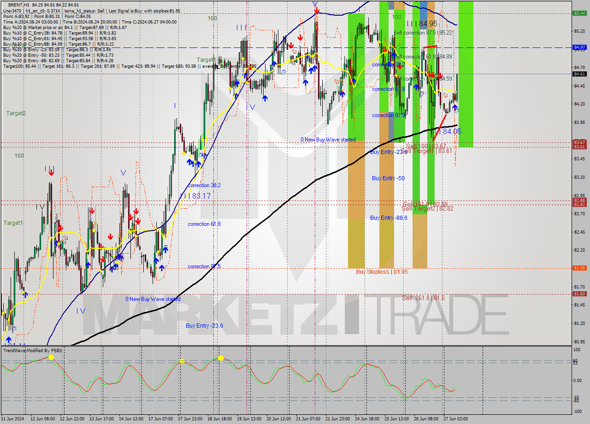Click the '12 Jun 22:00' time label
Image resolution: width=590 pixels, height=424 pixels.
pyautogui.click(x=72, y=418)
